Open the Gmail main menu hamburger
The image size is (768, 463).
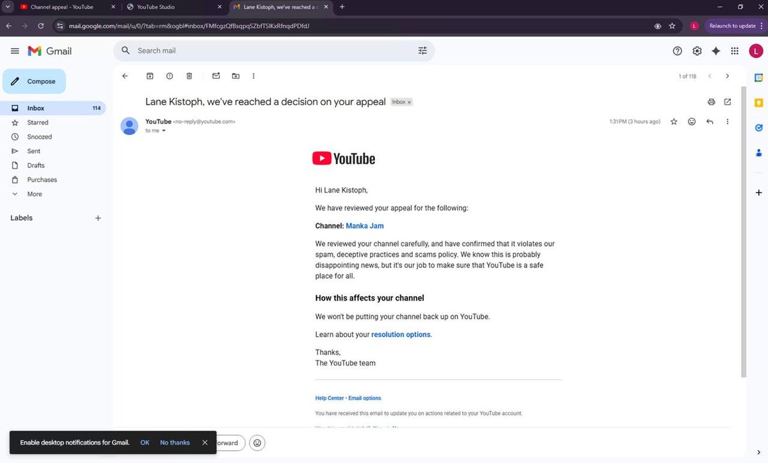tap(15, 51)
